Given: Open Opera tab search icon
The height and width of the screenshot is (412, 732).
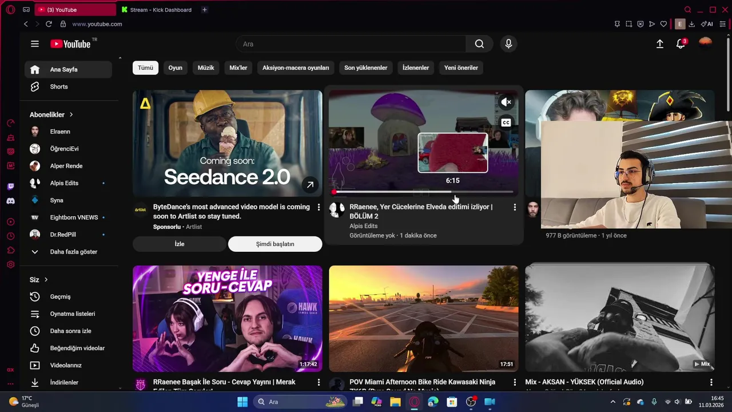Looking at the screenshot, I should point(688,10).
